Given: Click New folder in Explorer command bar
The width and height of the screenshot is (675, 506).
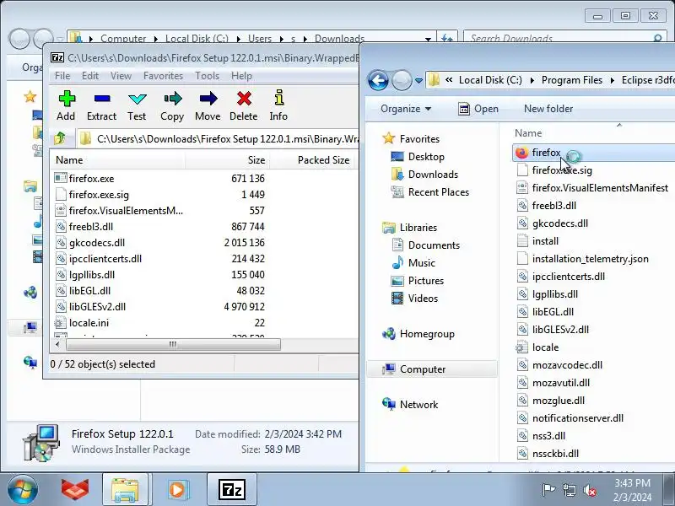Looking at the screenshot, I should [548, 109].
